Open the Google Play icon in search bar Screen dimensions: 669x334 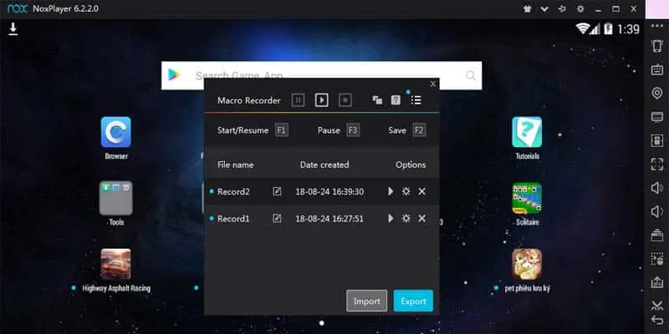coord(174,75)
